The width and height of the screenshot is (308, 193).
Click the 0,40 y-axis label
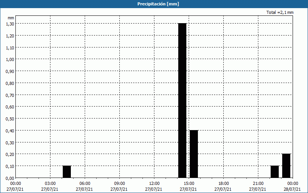(10, 131)
